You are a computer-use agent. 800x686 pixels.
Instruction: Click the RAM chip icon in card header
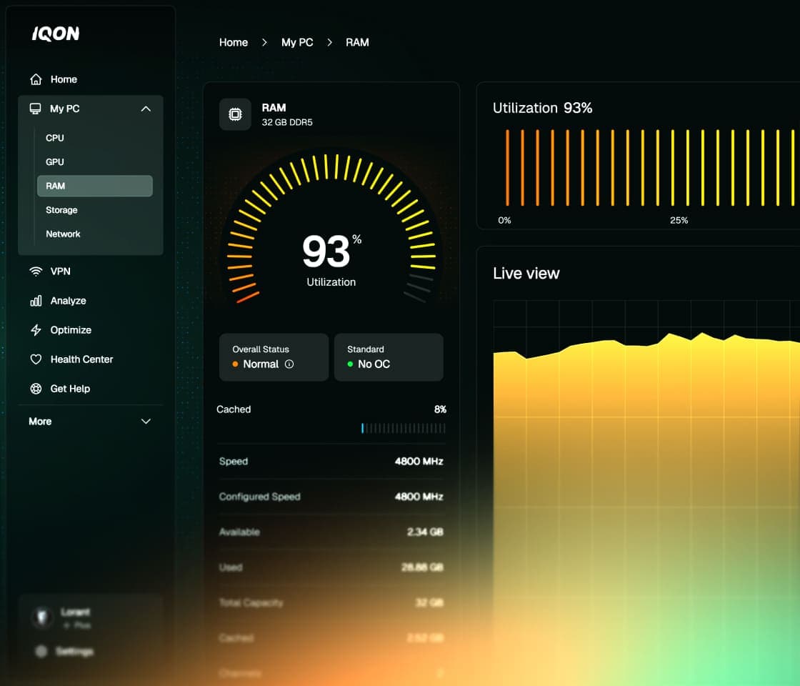pyautogui.click(x=235, y=114)
